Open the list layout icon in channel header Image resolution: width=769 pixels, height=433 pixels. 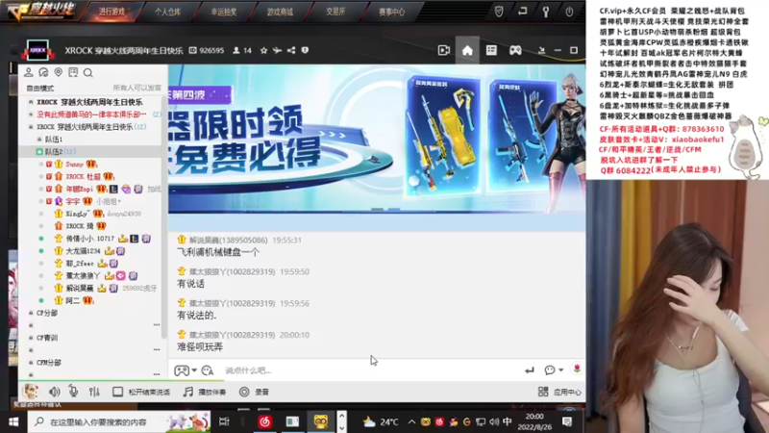pyautogui.click(x=491, y=50)
